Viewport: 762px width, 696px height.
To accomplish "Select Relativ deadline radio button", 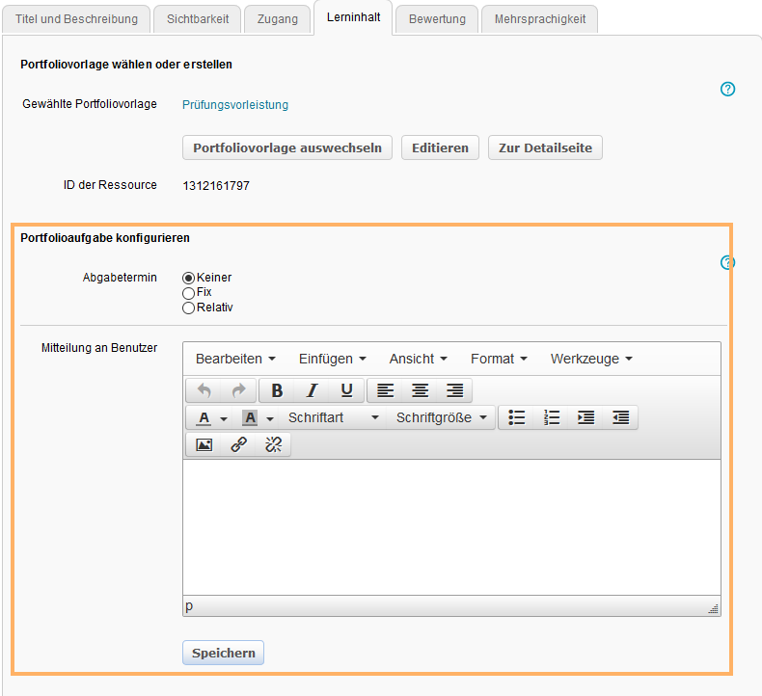I will 189,308.
